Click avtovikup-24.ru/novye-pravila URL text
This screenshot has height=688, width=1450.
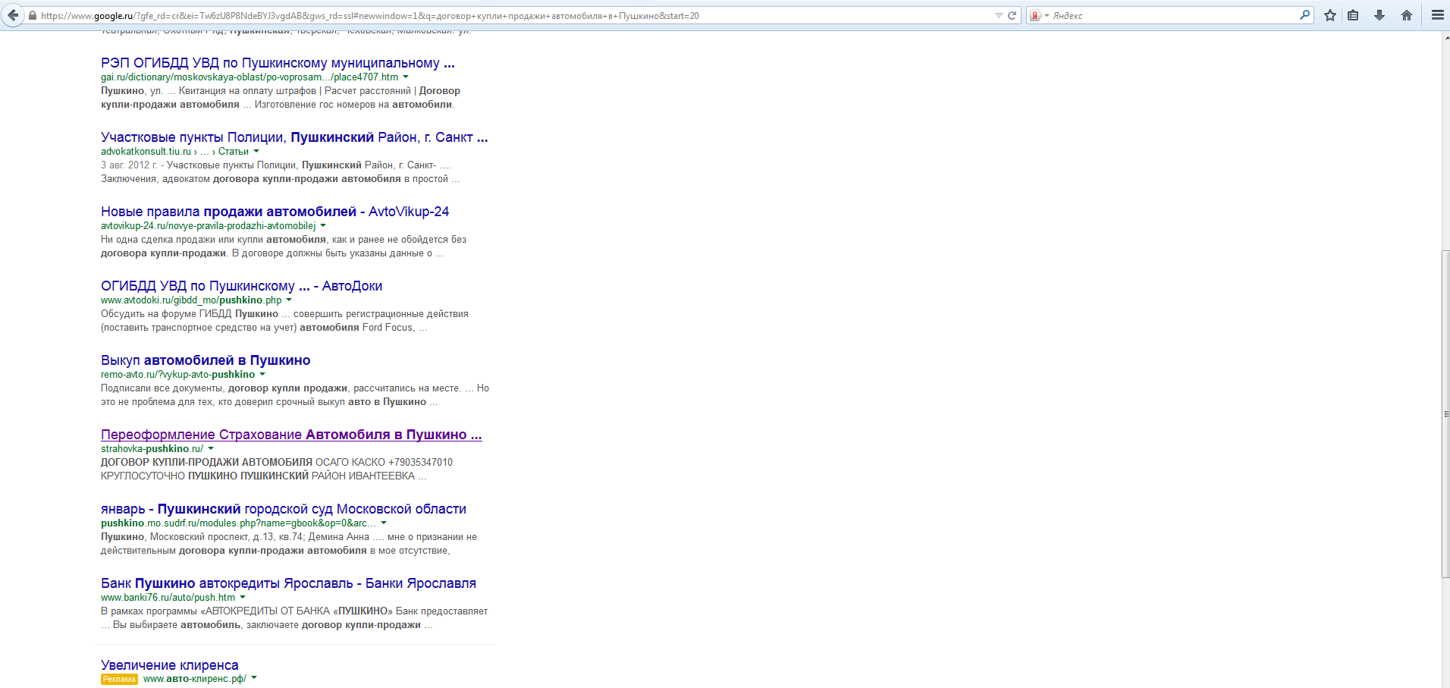209,226
